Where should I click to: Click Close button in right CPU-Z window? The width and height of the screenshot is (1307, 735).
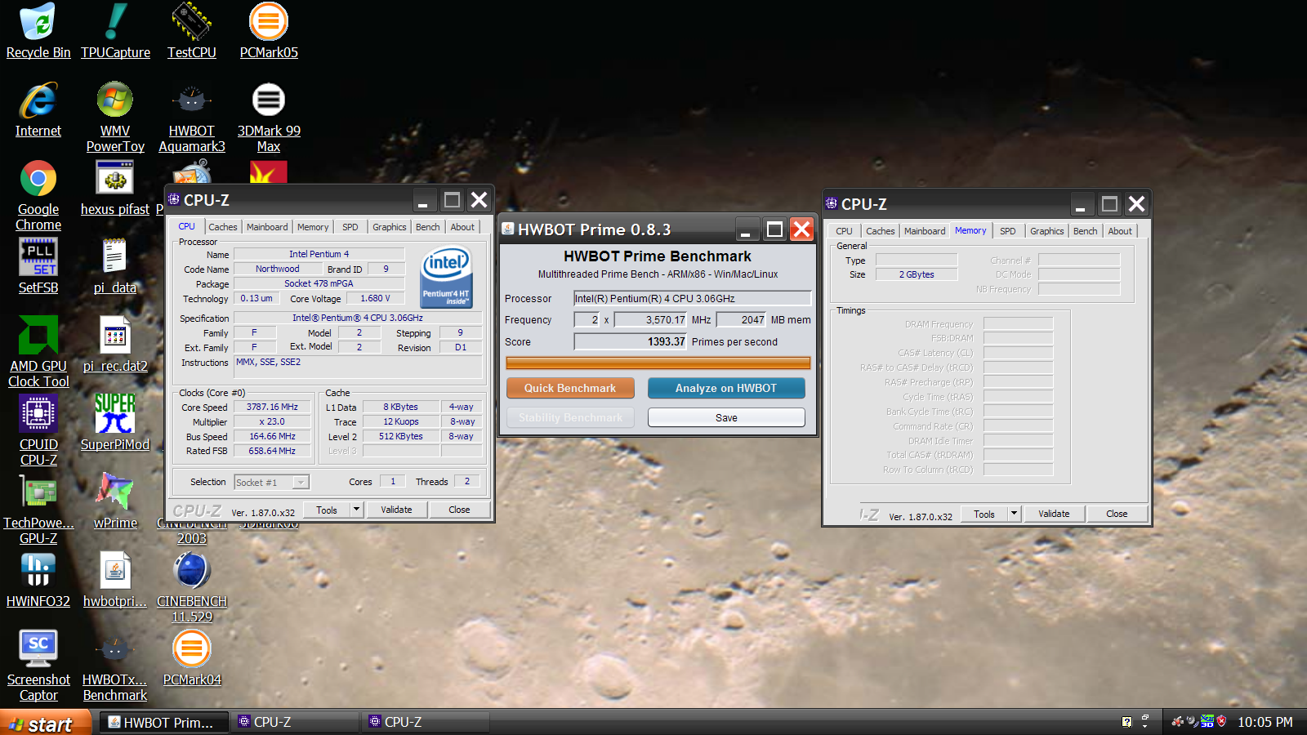[x=1117, y=514]
